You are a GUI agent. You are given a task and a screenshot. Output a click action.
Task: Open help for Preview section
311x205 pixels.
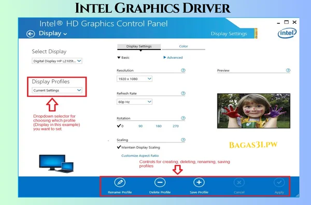(x=288, y=70)
